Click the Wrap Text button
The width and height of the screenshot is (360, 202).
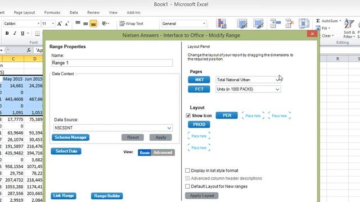[x=131, y=24]
